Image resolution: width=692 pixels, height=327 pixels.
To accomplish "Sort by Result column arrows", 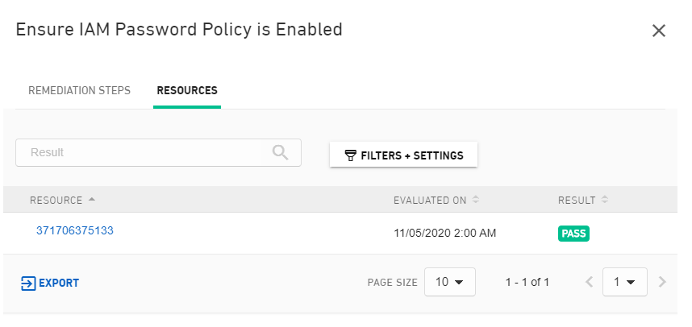I will click(605, 200).
